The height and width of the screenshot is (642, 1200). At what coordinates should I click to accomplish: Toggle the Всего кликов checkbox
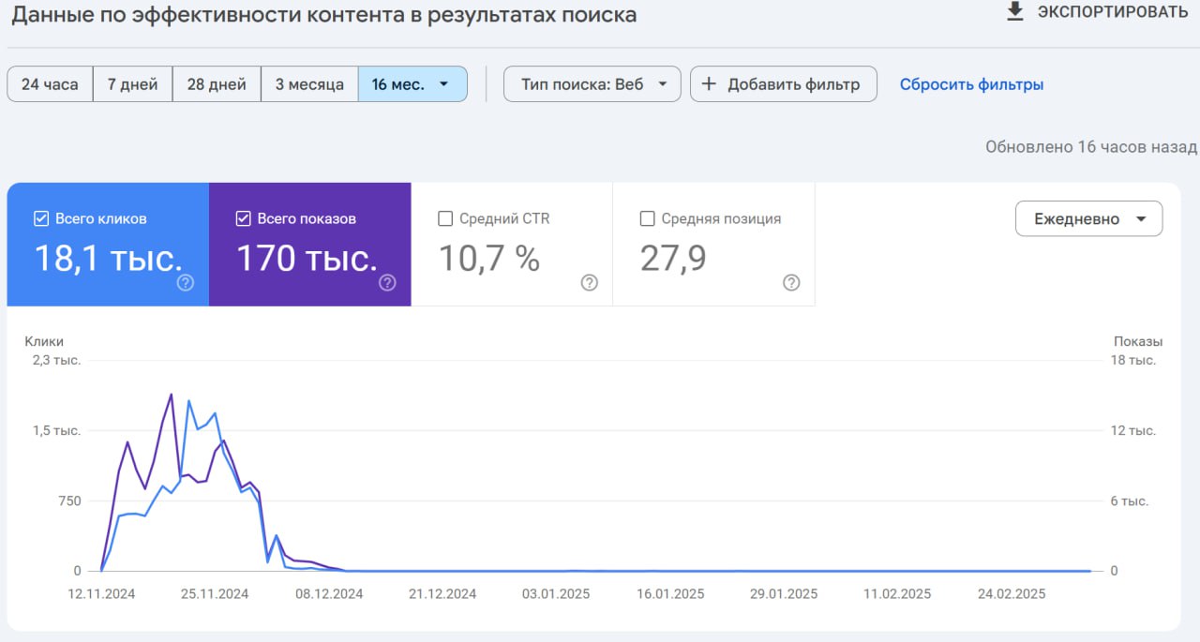point(41,218)
